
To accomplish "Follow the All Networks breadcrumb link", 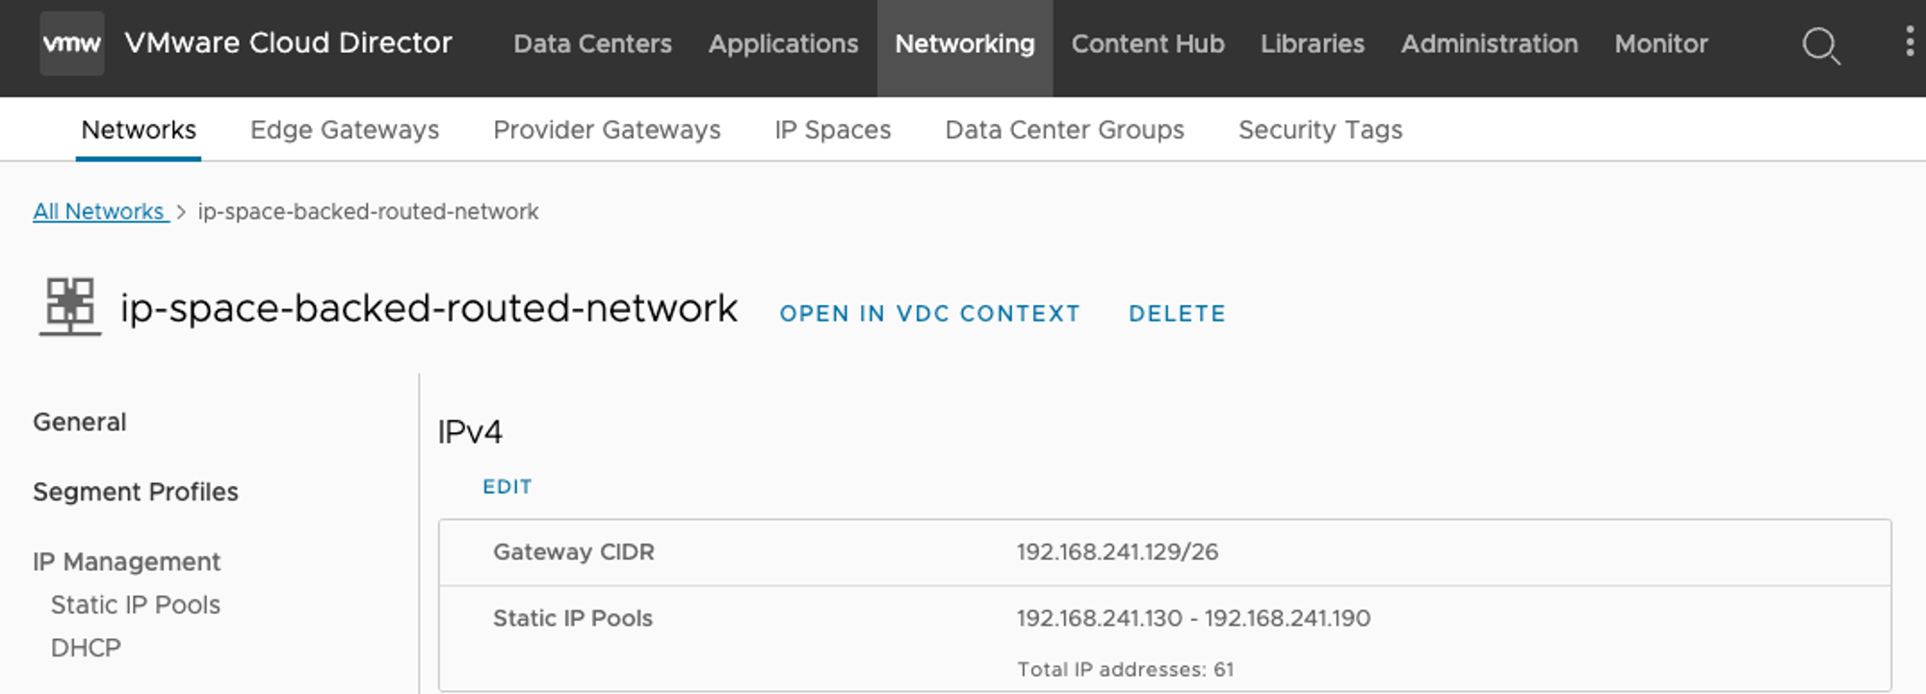I will [x=98, y=212].
